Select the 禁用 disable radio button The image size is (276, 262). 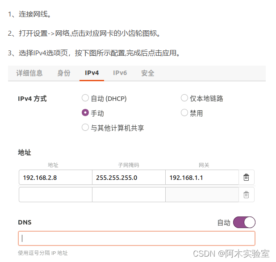[184, 113]
